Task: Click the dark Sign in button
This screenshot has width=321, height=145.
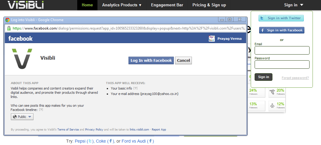Action: [263, 77]
